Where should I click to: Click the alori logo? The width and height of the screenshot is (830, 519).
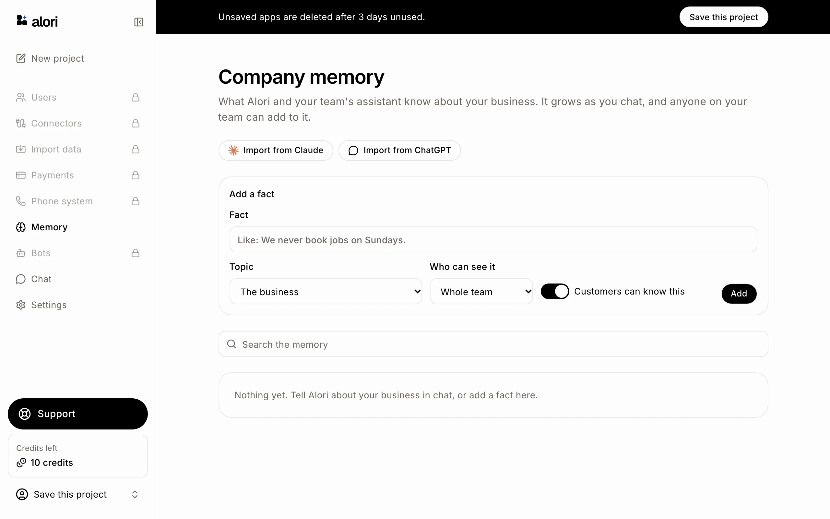point(37,21)
